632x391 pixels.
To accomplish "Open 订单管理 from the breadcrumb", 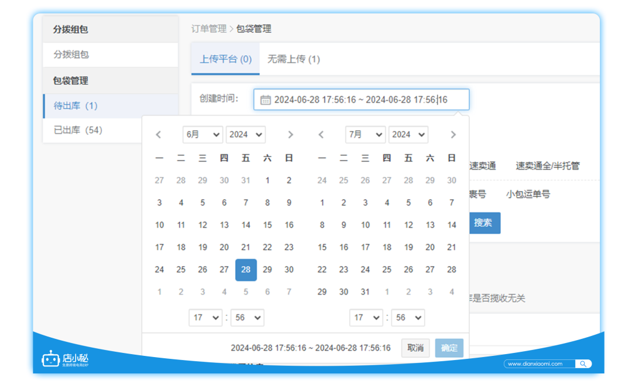I will click(208, 28).
